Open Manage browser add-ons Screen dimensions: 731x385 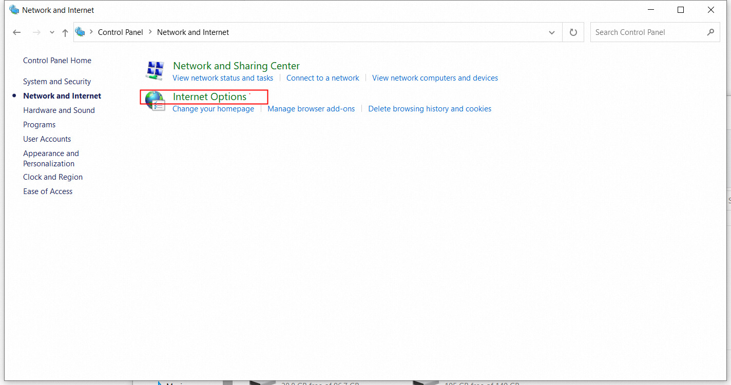point(311,109)
